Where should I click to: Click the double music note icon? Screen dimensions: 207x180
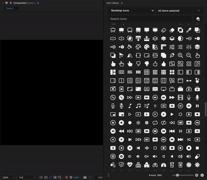(138, 106)
